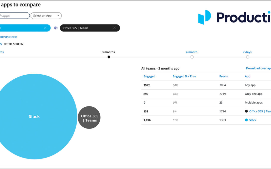Click the Microsoft Teams app icon
The image size is (271, 169).
(56, 28)
